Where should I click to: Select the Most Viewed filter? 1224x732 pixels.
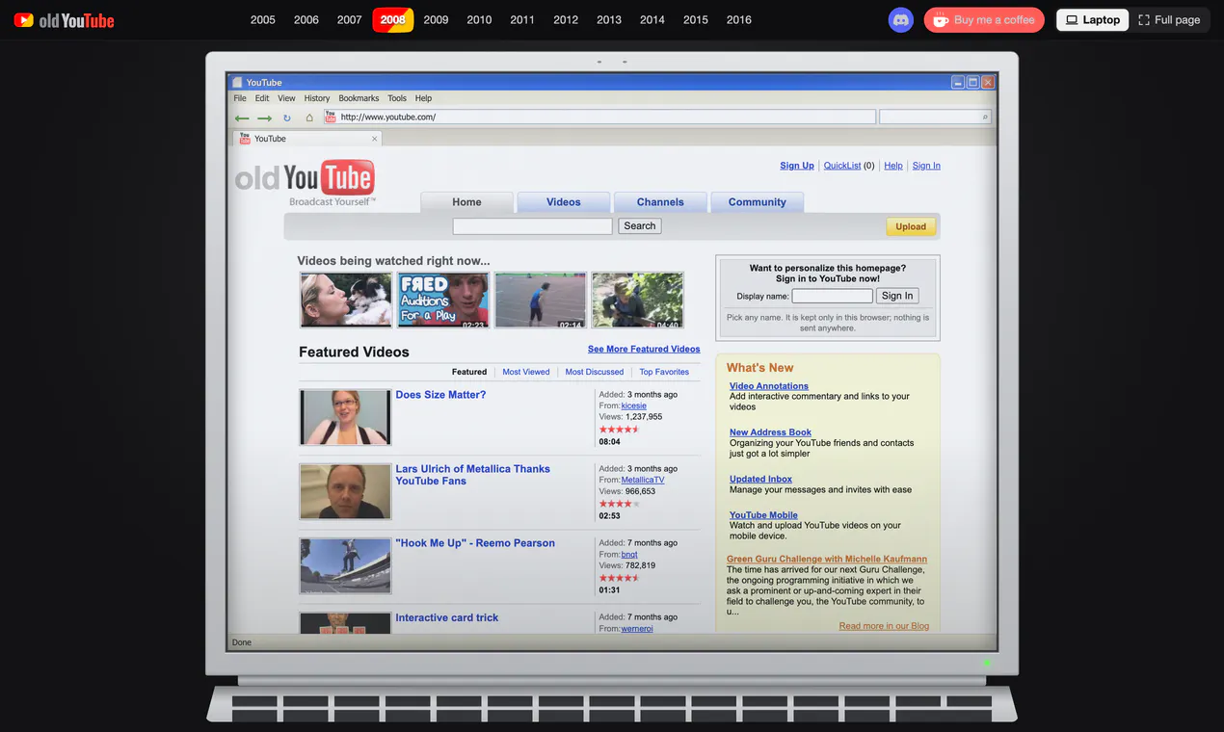click(x=526, y=372)
